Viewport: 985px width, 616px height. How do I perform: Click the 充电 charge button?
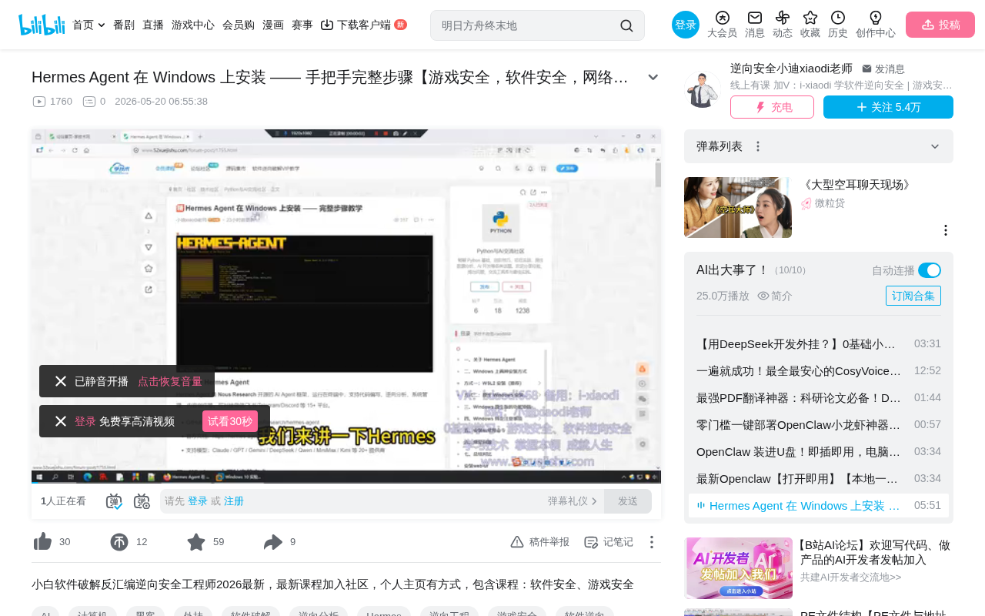[x=772, y=107]
